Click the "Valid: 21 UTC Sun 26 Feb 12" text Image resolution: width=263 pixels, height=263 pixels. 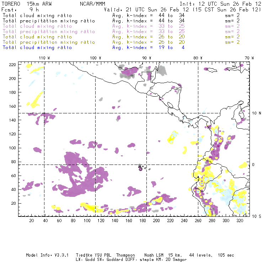point(146,10)
